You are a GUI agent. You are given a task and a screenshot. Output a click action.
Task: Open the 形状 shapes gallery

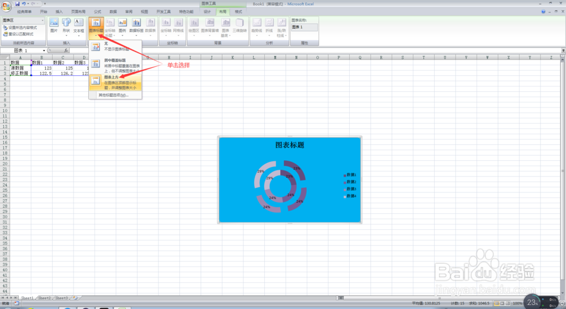pyautogui.click(x=66, y=27)
